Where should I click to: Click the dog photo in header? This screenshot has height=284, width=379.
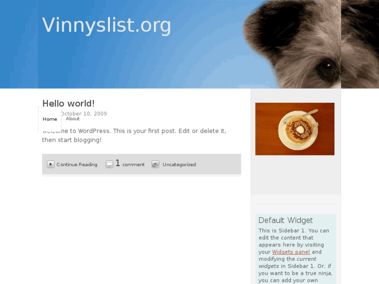coord(311,44)
